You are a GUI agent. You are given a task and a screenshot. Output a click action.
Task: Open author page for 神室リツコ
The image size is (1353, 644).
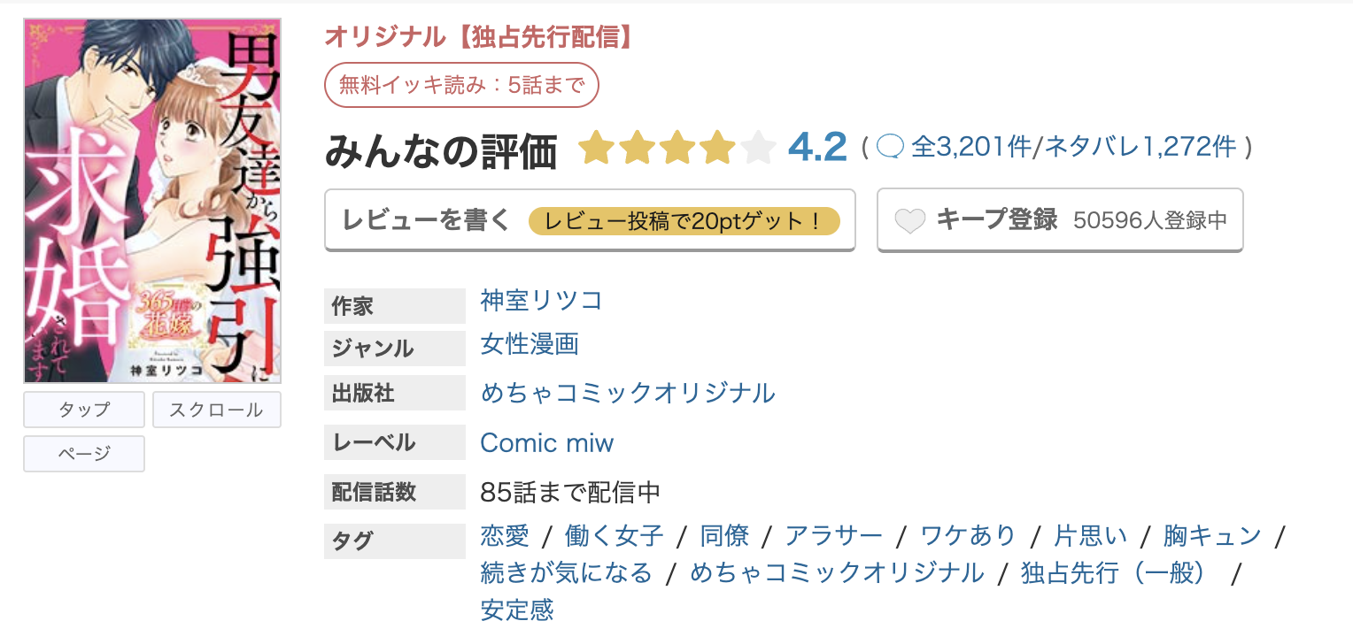coord(540,301)
